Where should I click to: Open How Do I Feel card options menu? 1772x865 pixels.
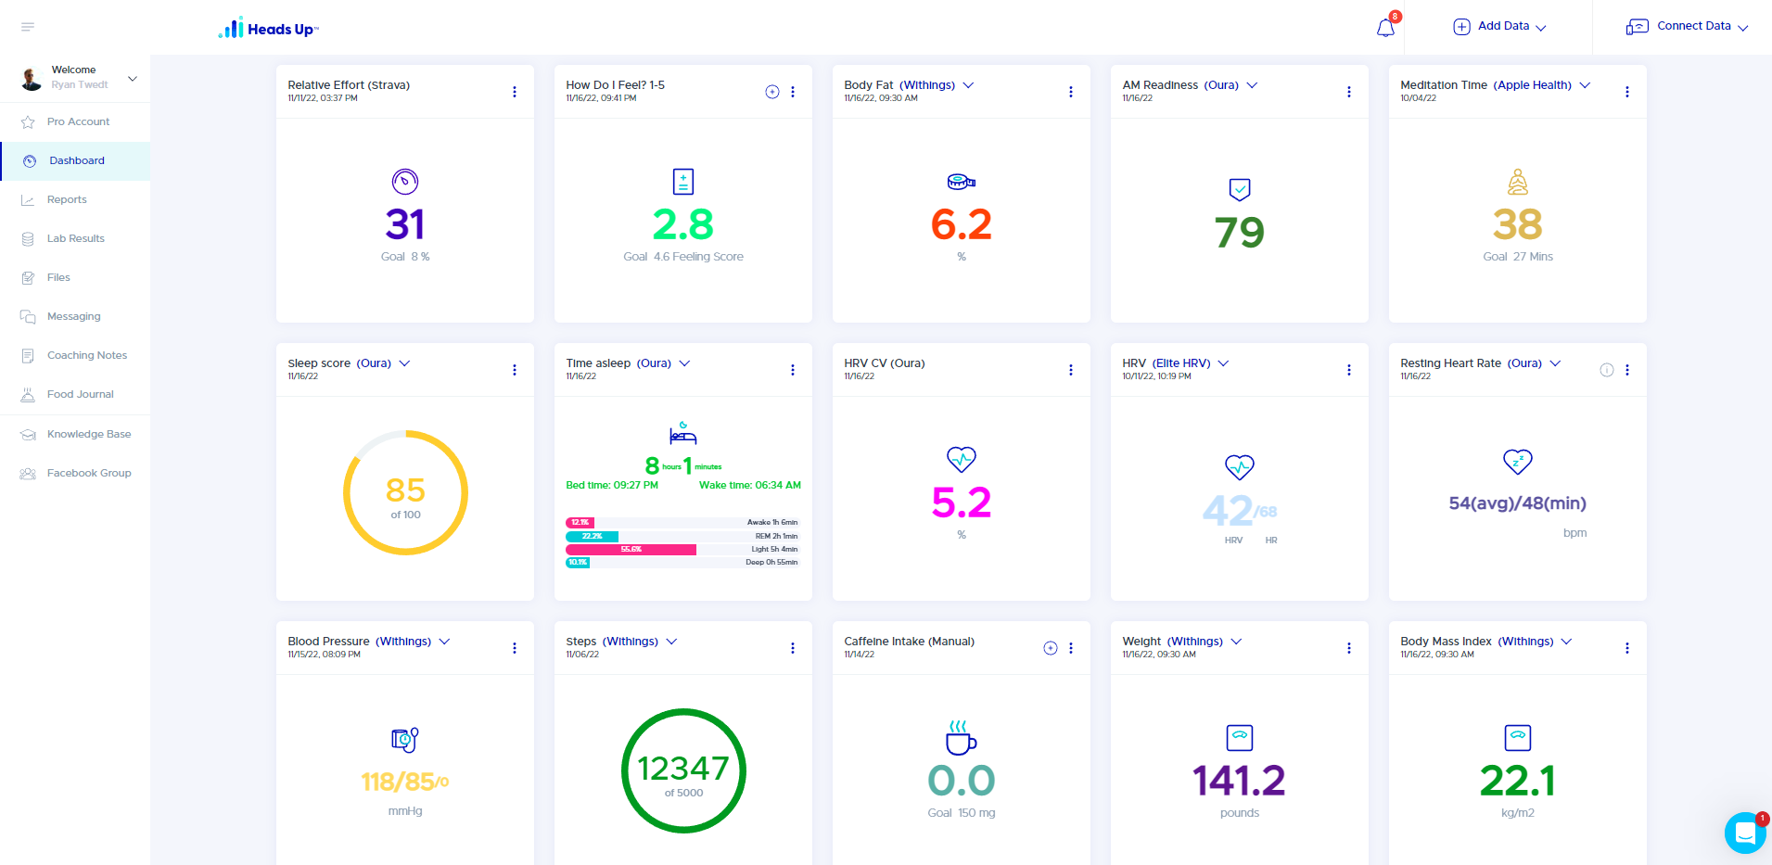point(793,92)
